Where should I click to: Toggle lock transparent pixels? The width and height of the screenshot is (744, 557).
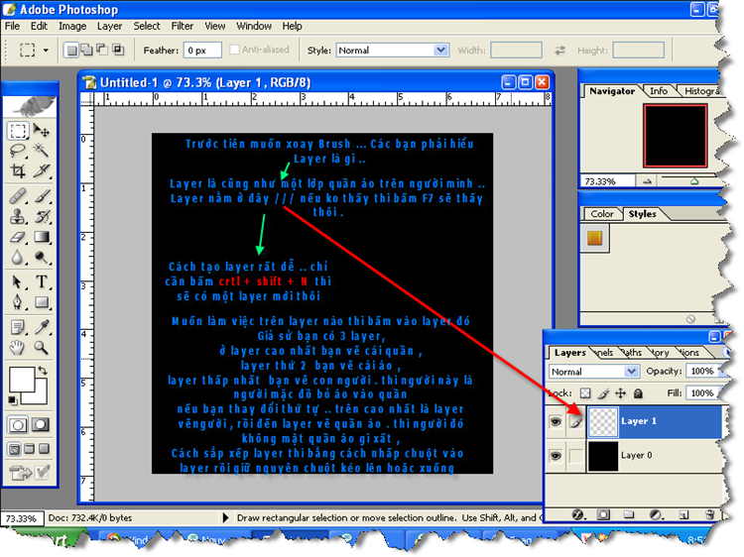coord(585,393)
